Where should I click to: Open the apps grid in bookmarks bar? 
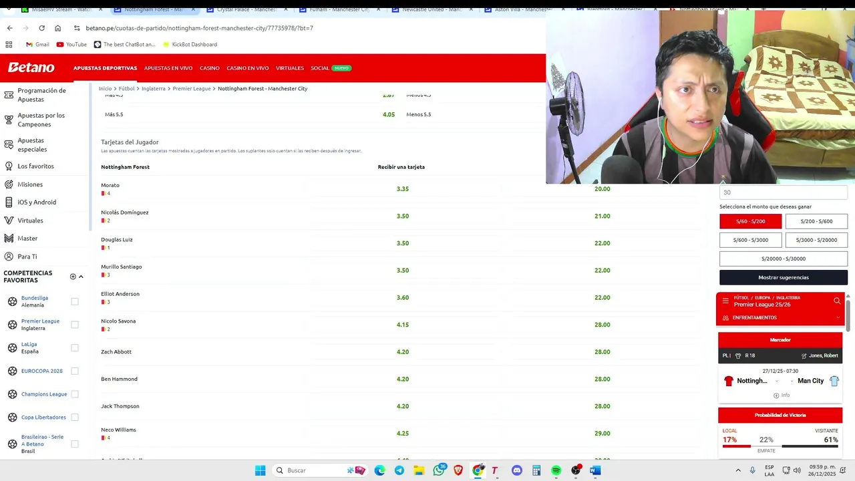[9, 44]
